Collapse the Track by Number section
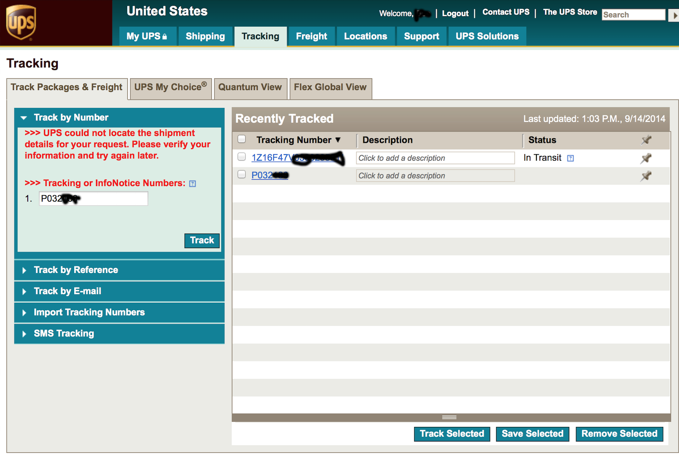The width and height of the screenshot is (679, 455). pyautogui.click(x=119, y=117)
